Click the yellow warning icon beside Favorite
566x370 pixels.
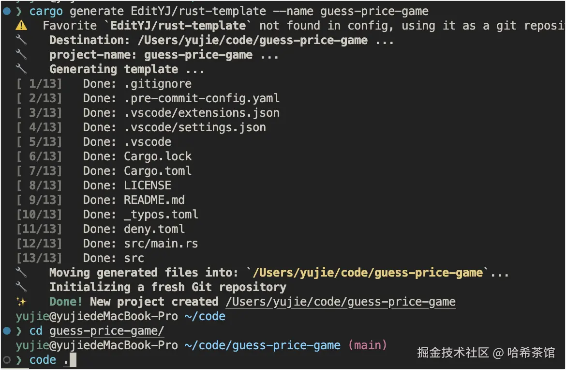(21, 26)
